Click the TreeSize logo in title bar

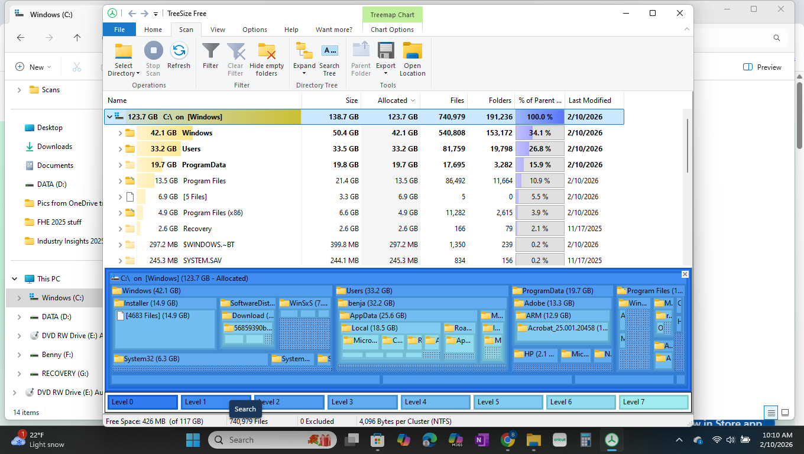(x=111, y=13)
